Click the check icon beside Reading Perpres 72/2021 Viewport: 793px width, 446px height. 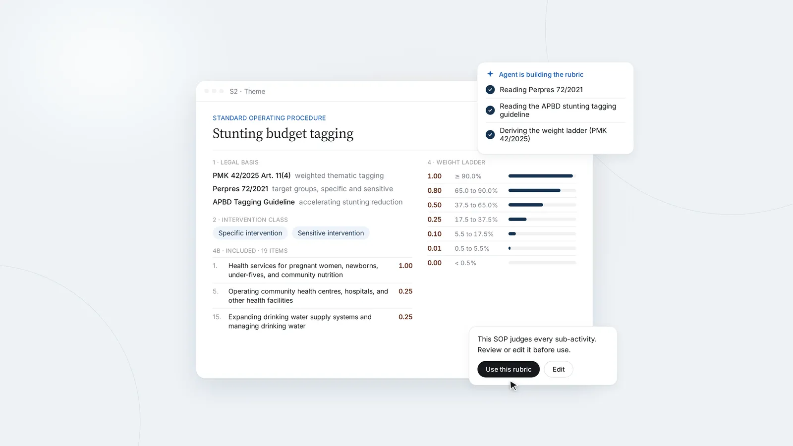[490, 90]
